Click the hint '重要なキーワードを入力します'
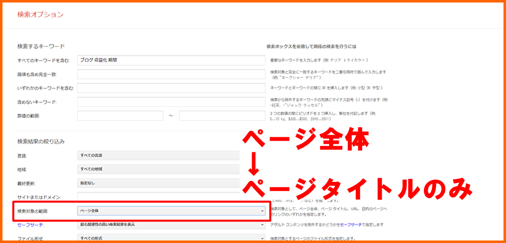Image resolution: width=506 pixels, height=243 pixels. (x=297, y=60)
